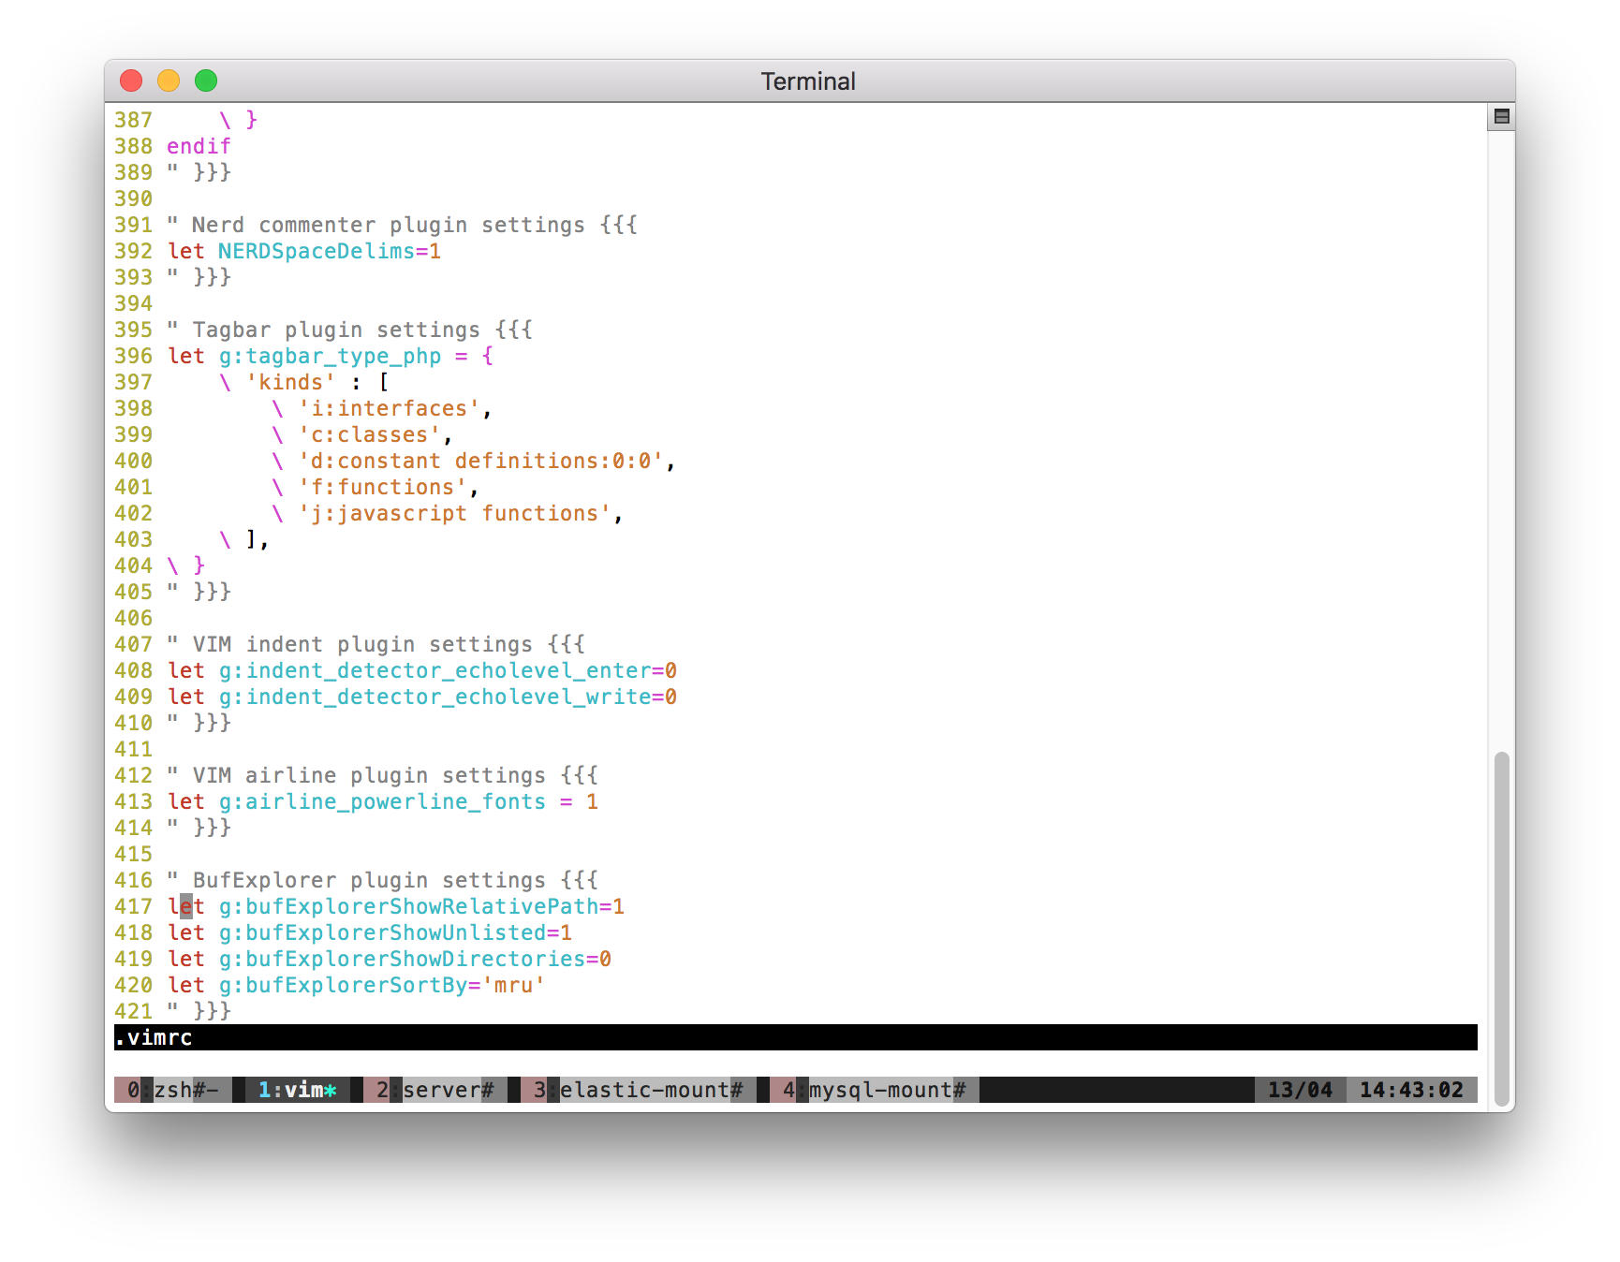
Task: Click g:bufExplorerSortBy on line 420
Action: pos(343,985)
